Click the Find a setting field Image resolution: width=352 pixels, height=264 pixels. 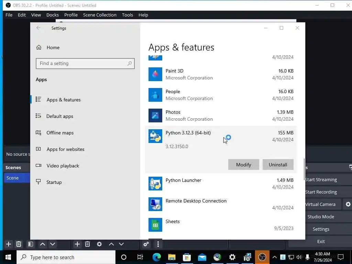coord(85,64)
